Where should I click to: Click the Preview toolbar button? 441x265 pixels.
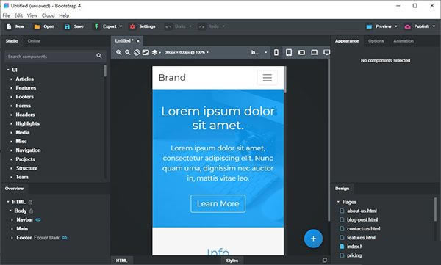(379, 26)
